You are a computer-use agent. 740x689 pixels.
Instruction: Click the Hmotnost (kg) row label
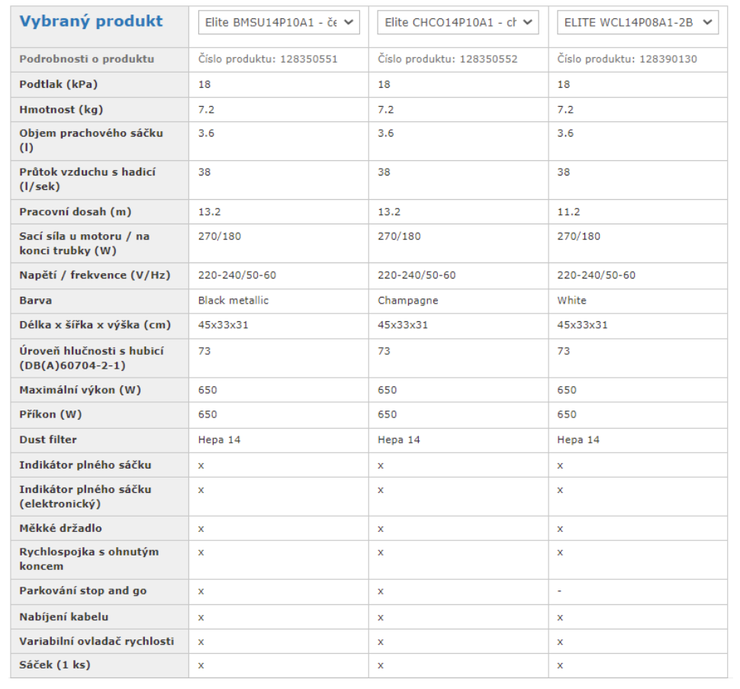[x=61, y=110]
